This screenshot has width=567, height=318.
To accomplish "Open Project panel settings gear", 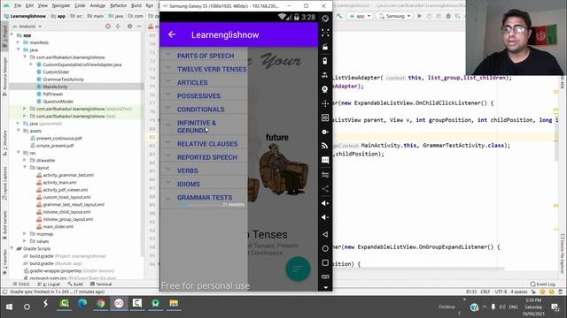I will 129,26.
